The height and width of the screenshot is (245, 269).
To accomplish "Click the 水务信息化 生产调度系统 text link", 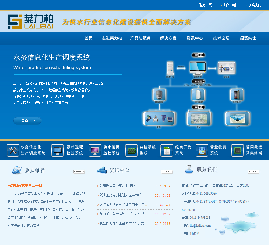I will (33, 150).
